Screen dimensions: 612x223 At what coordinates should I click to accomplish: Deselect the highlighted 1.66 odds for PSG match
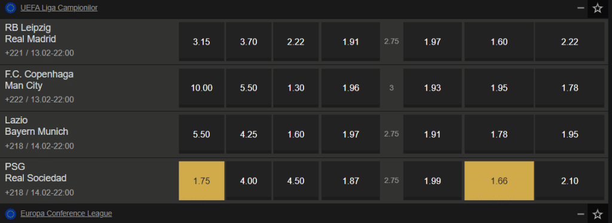(499, 181)
